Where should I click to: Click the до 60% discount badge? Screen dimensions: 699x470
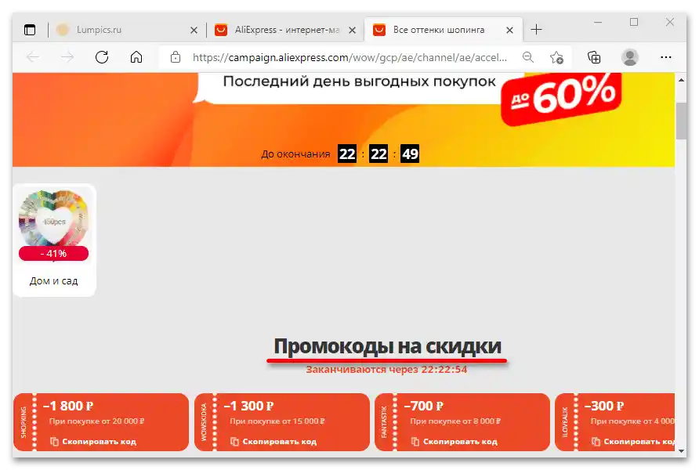pos(561,98)
